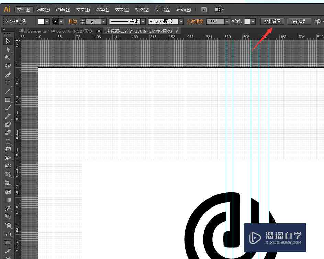
Task: Select the Scale tool
Action: 8,150
